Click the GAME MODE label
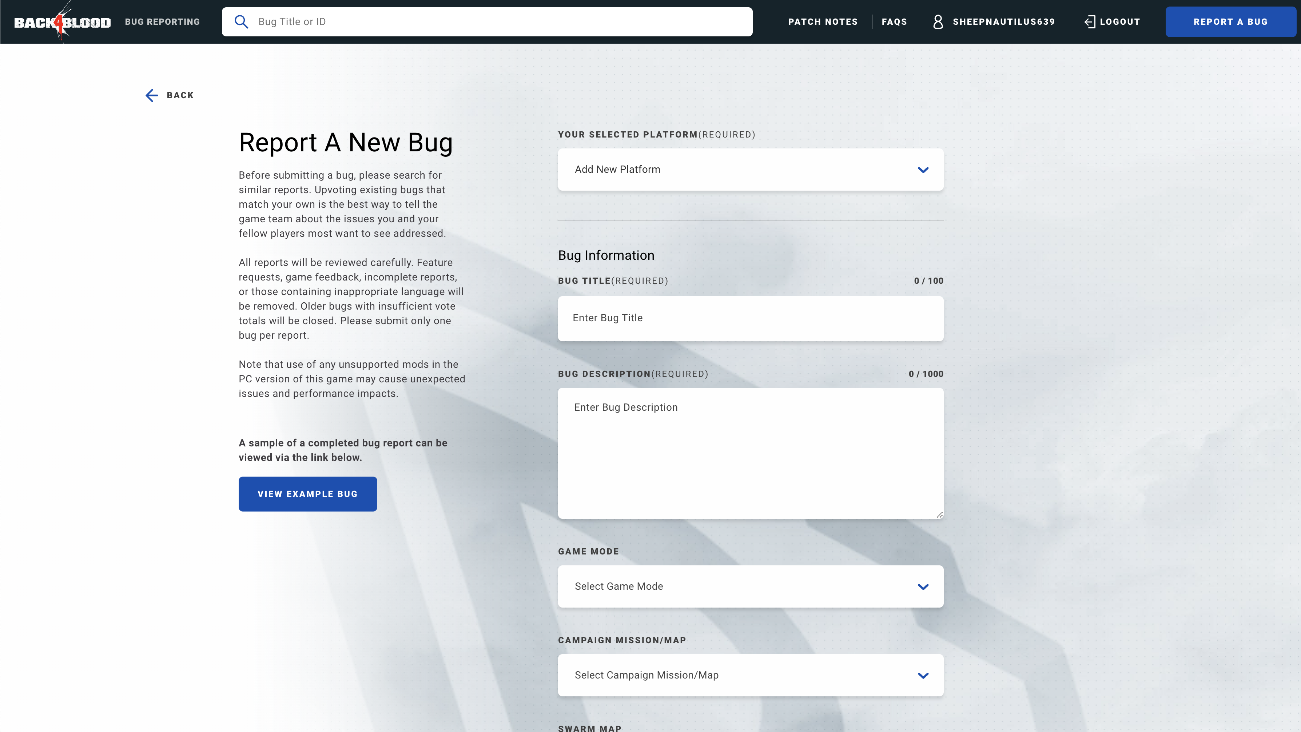Image resolution: width=1301 pixels, height=732 pixels. point(588,552)
